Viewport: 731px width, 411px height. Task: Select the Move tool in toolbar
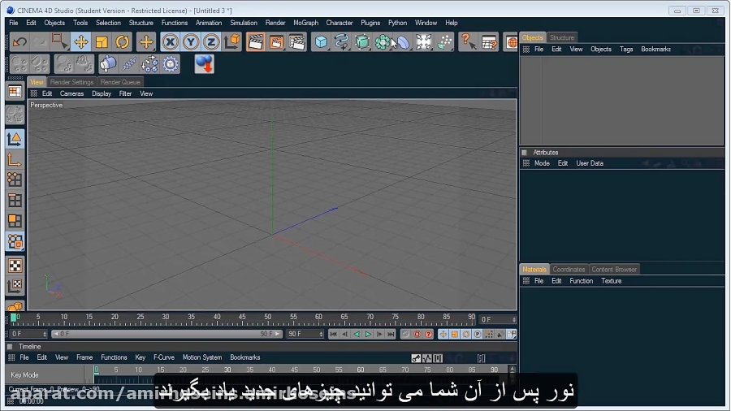point(80,41)
